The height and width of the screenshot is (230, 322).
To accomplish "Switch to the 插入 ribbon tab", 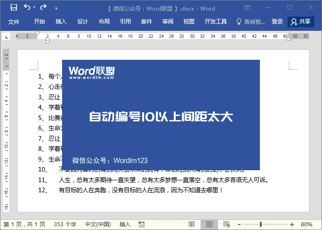I will click(61, 22).
